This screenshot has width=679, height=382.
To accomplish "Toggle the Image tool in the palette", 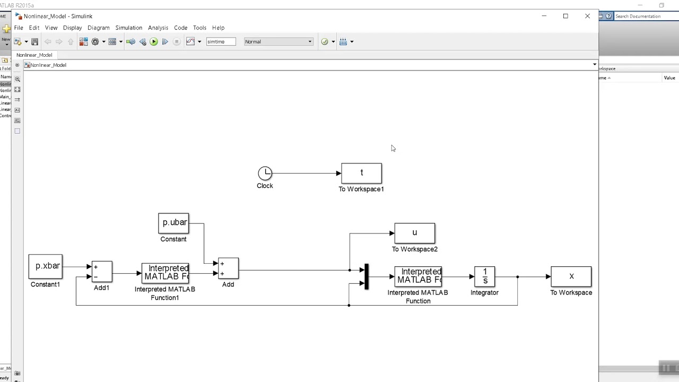I will (x=18, y=120).
